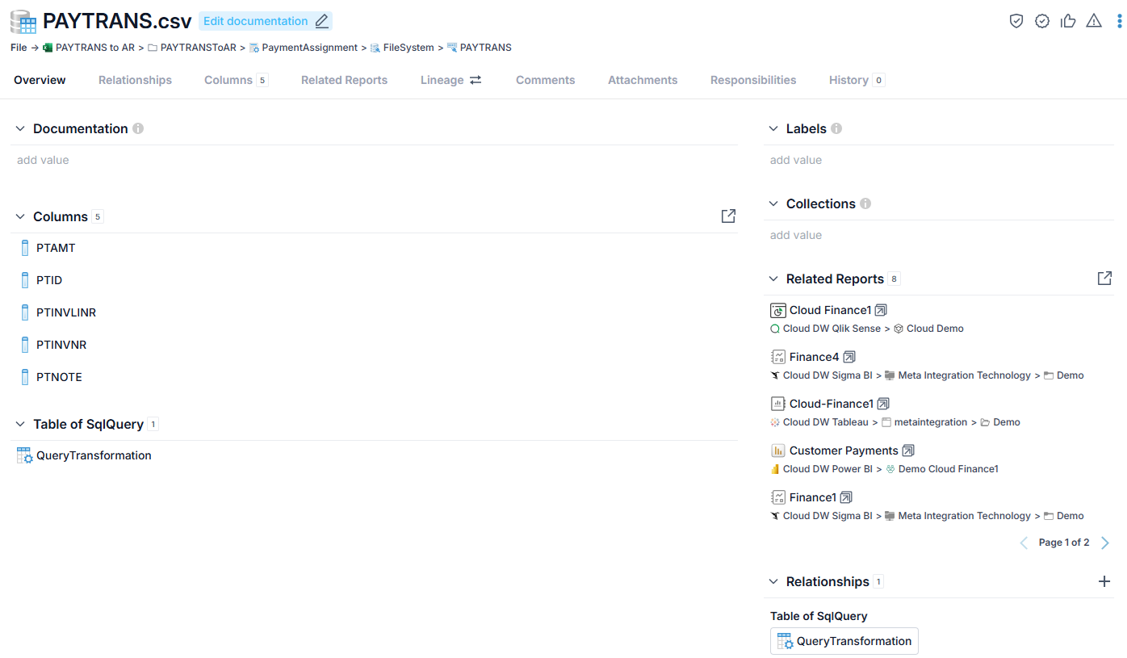Collapse the Table of SqlQuery section
Screen dimensions: 1127x658
(20, 424)
